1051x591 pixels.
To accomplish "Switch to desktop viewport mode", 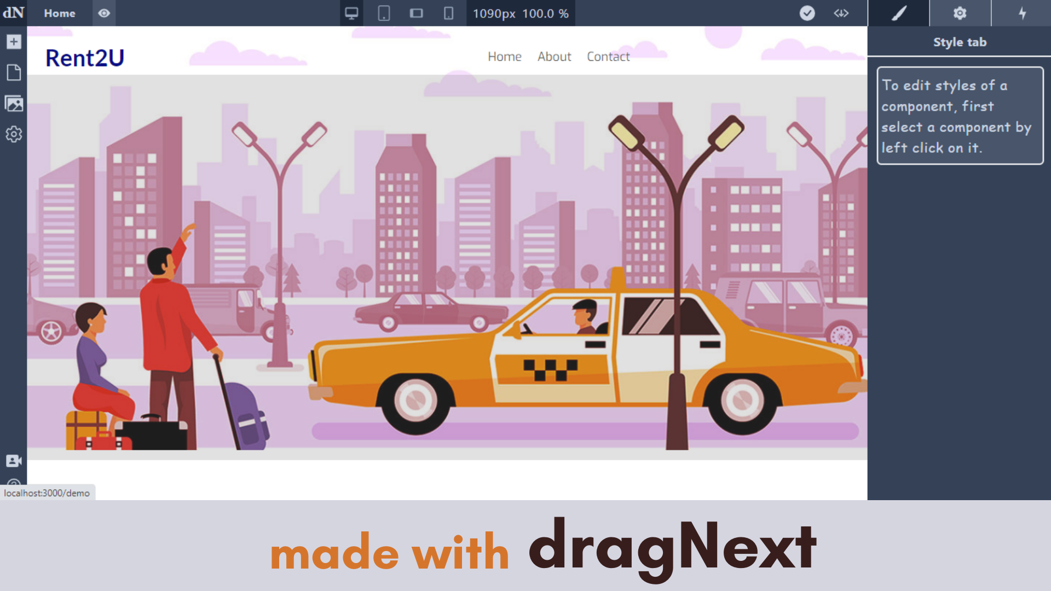I will 351,13.
